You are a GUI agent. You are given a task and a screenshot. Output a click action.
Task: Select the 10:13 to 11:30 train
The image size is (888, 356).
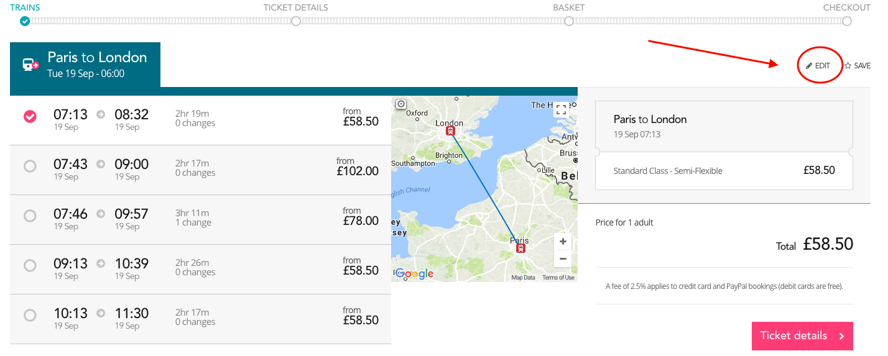(30, 316)
